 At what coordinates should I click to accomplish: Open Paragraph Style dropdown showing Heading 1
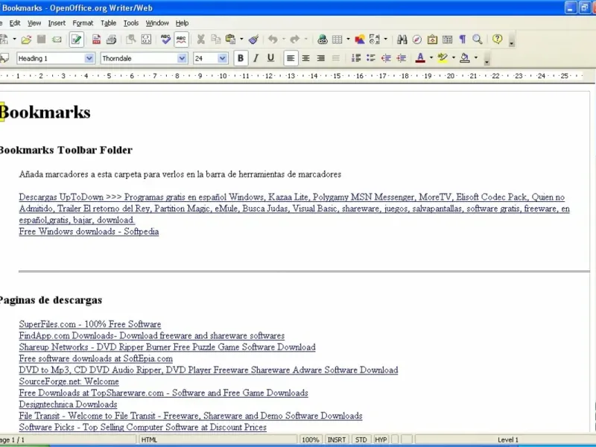pyautogui.click(x=89, y=59)
